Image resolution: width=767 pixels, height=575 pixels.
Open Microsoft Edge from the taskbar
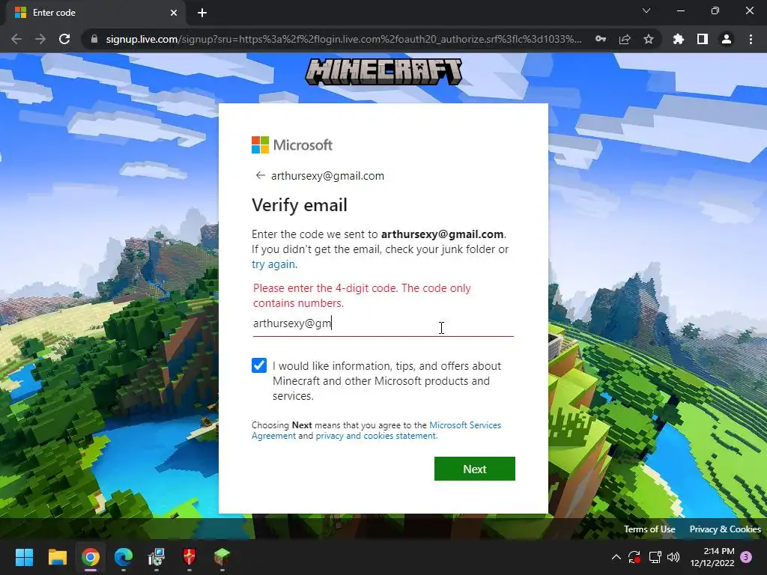[124, 557]
